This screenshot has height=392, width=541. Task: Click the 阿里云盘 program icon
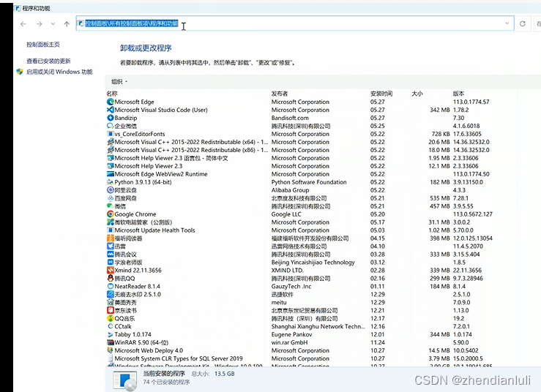[110, 190]
